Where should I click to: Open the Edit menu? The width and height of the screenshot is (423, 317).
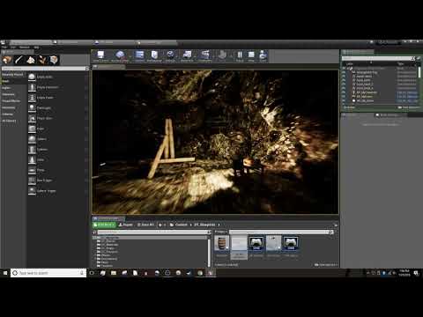pos(13,48)
